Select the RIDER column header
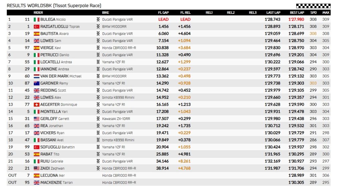 [x=38, y=13]
